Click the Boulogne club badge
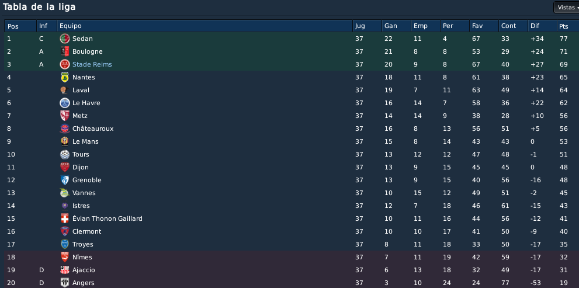This screenshot has width=579, height=288. coord(65,51)
